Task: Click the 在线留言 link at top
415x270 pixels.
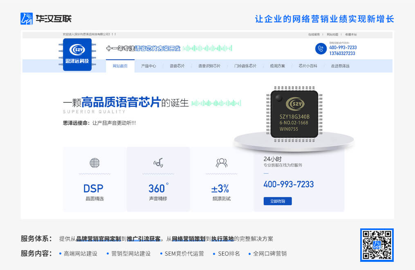Action: pyautogui.click(x=314, y=35)
